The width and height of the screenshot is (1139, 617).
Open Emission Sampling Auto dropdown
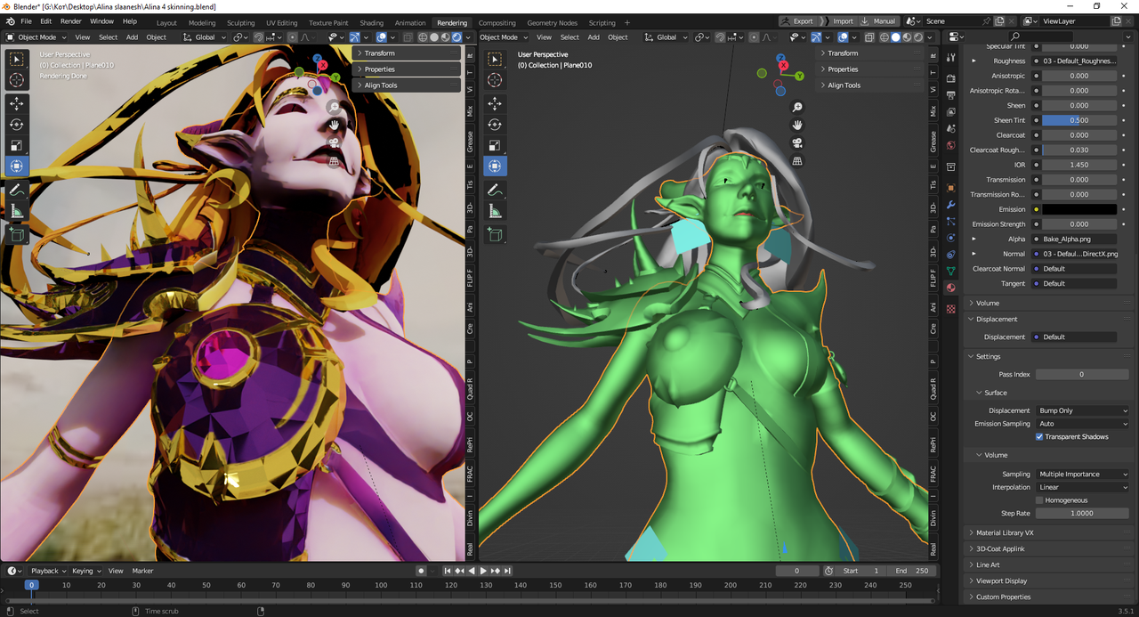(x=1082, y=424)
